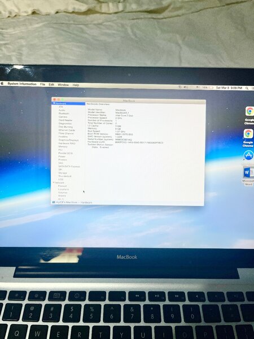Select Diagnostics in the sidebar
The width and height of the screenshot is (254, 339).
click(x=65, y=123)
